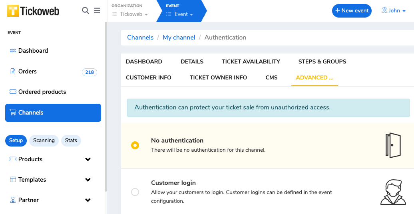Image resolution: width=414 pixels, height=214 pixels.
Task: Click the Tickoweb logo
Action: pyautogui.click(x=33, y=11)
